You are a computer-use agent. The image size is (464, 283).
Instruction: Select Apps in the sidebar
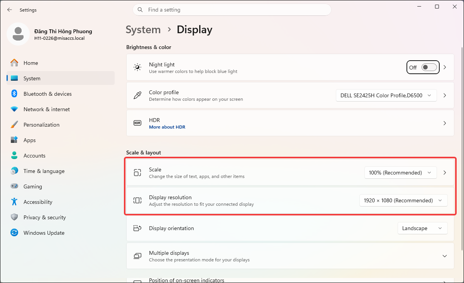[x=61, y=140]
